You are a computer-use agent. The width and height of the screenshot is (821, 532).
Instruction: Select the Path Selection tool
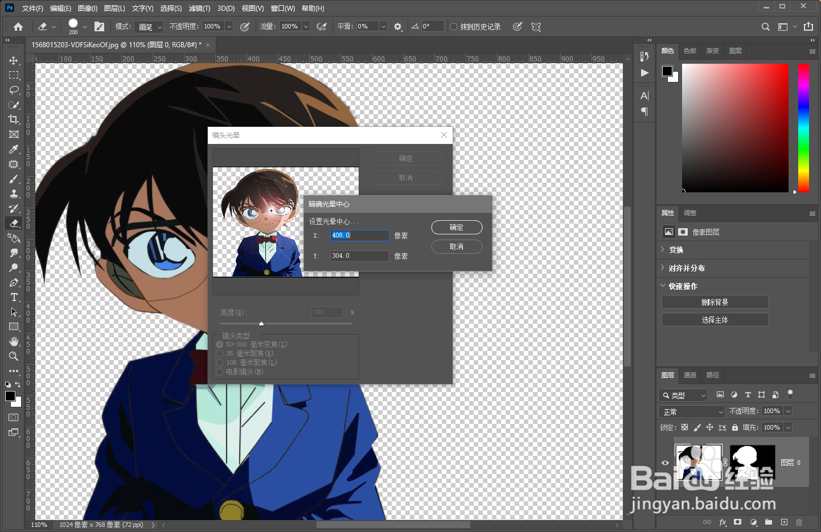click(14, 312)
